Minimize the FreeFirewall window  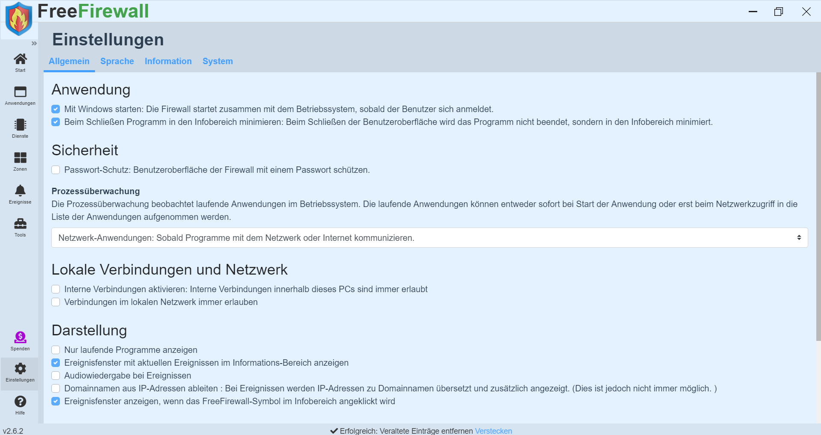(x=753, y=12)
